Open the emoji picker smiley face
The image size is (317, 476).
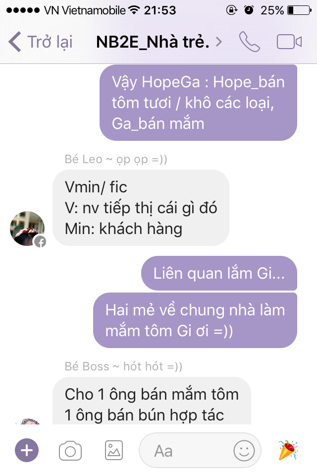pos(244,451)
